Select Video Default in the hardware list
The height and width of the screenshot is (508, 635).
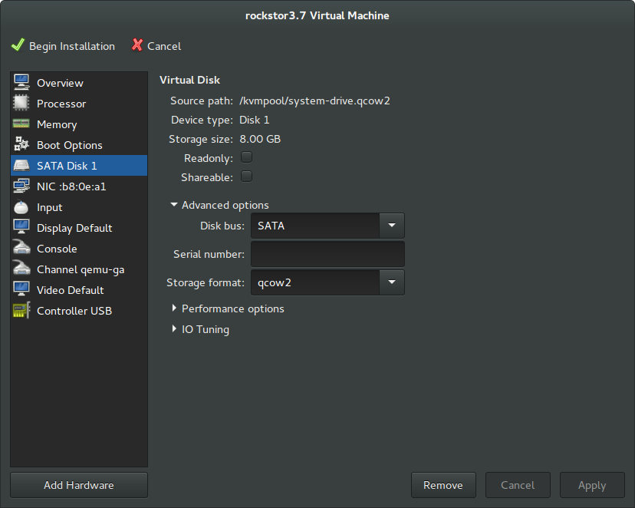[79, 290]
